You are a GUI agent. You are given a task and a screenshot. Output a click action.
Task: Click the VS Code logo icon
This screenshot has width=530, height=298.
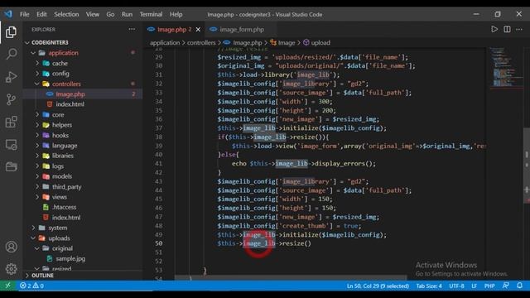coord(8,14)
